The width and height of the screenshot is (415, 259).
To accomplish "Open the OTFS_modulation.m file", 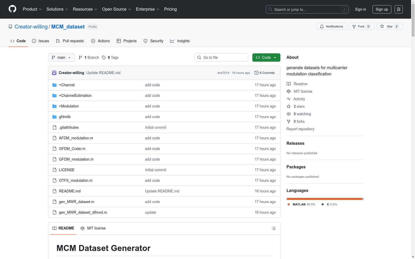I will pyautogui.click(x=76, y=181).
